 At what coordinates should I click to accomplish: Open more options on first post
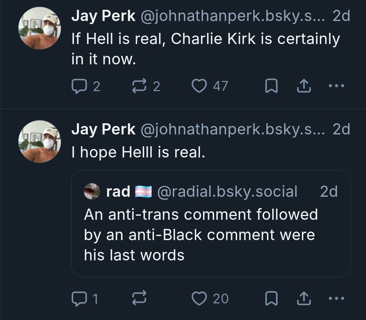pos(336,86)
